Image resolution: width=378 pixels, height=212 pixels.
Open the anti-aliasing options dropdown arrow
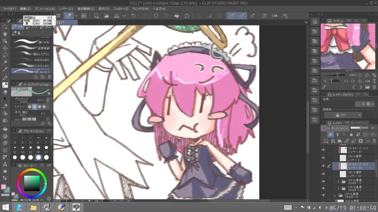point(48,106)
